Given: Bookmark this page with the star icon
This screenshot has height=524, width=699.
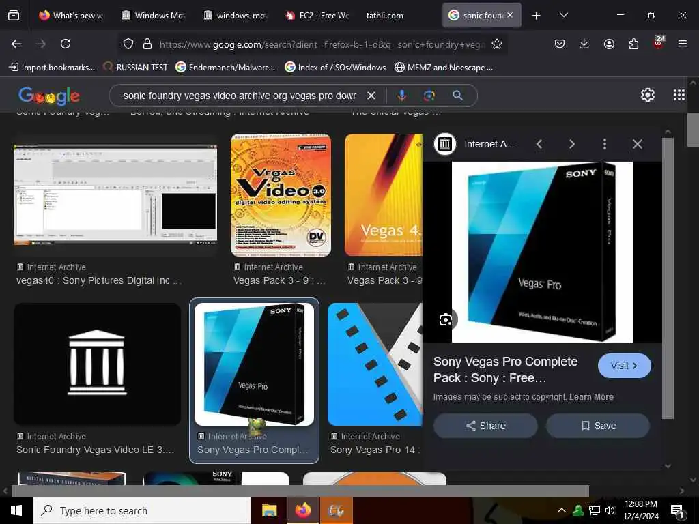Looking at the screenshot, I should pyautogui.click(x=497, y=44).
